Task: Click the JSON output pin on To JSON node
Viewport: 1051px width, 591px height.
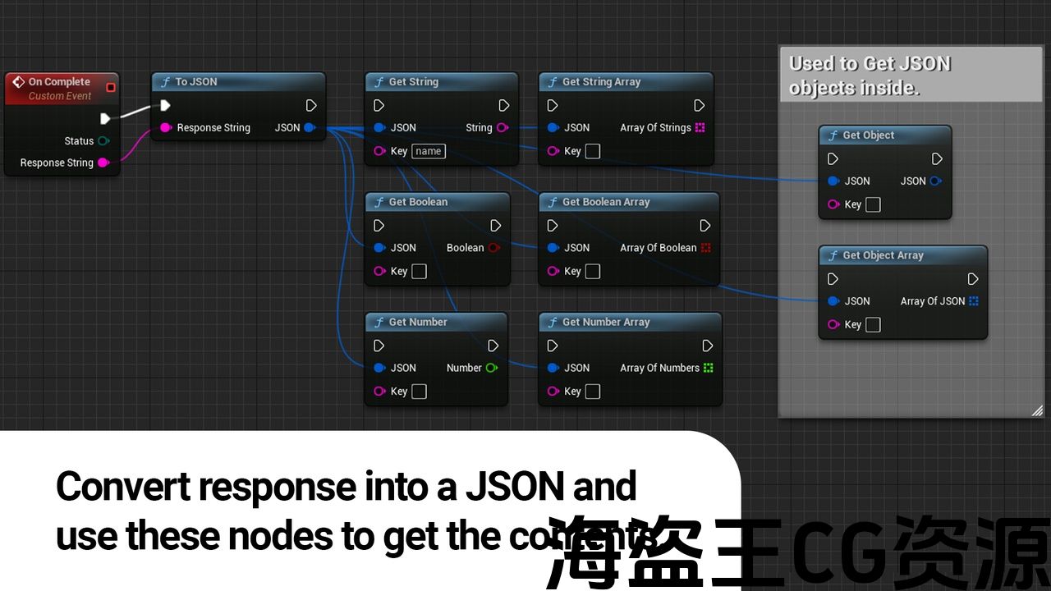Action: point(310,127)
